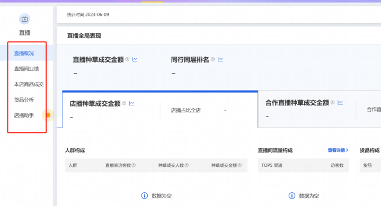Screen dimensions: 381x206
Task: Click the 货品构成 section title
Action: click(369, 150)
